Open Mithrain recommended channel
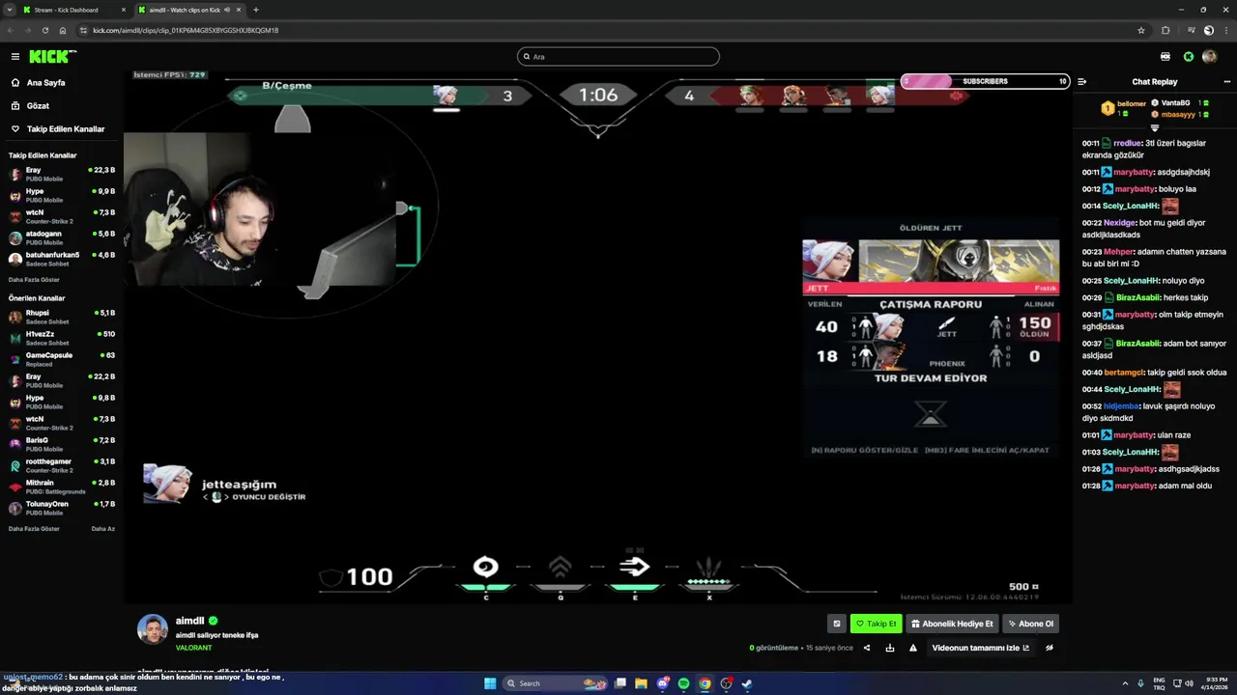This screenshot has height=695, width=1237. [x=62, y=486]
